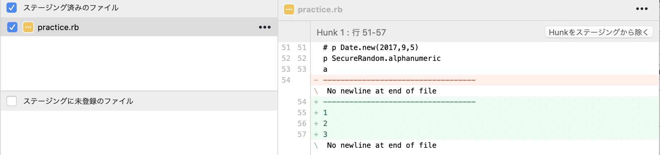Select added line '+ 2' in diff
The image size is (660, 155).
(485, 123)
